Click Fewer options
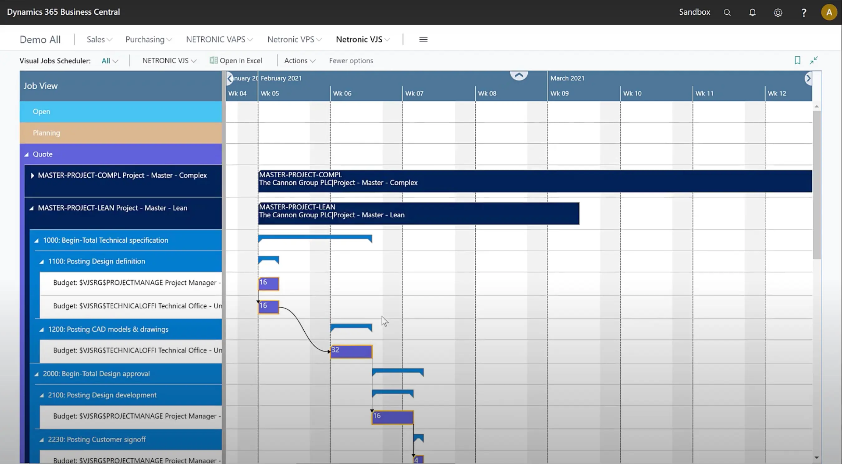The width and height of the screenshot is (842, 464). (351, 61)
